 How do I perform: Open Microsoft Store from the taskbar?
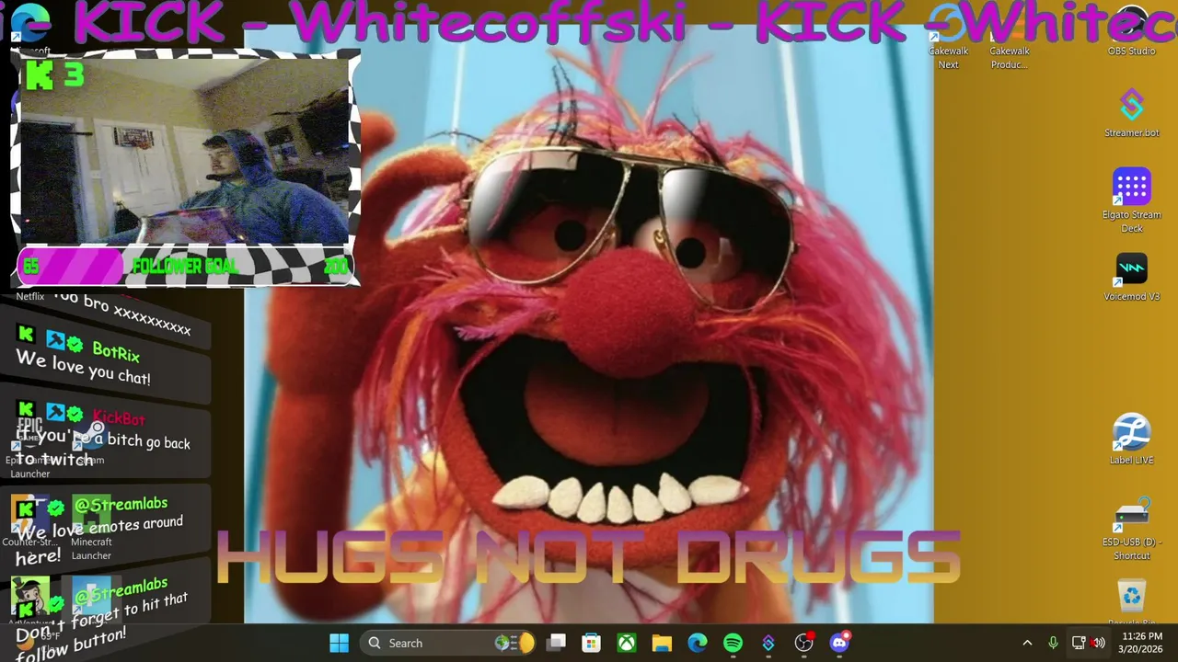(x=591, y=643)
